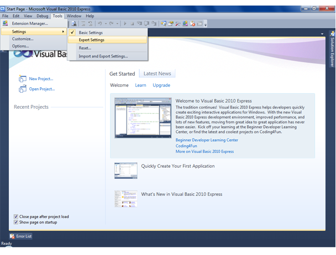The image size is (336, 255).
Task: Open the Coding4Fun link
Action: tap(186, 146)
